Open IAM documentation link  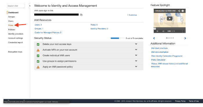pos(160,52)
